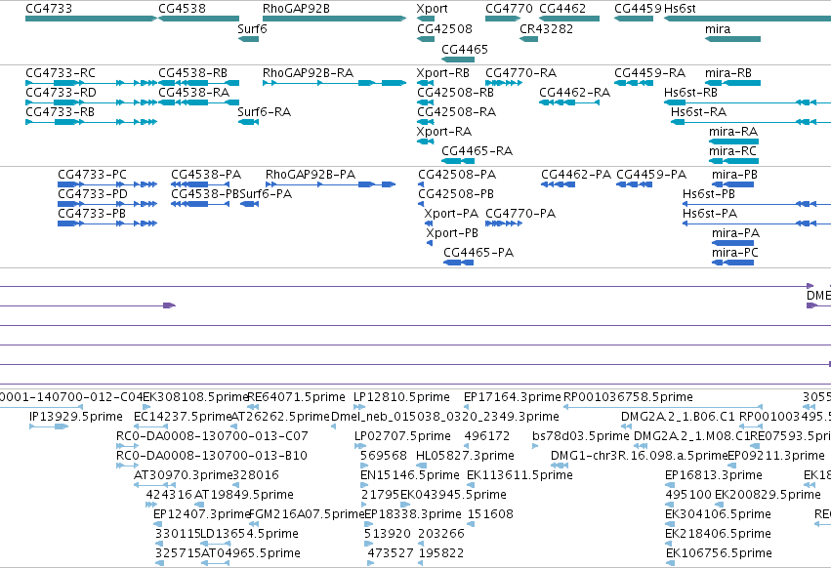Viewport: 831px width, 568px height.
Task: Select the CR43282 gene feature
Action: [528, 39]
